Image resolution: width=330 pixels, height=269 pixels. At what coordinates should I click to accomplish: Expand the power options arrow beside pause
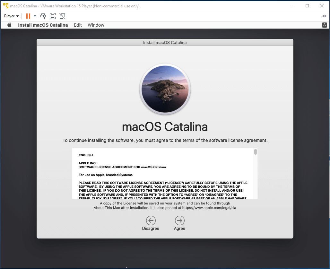(35, 16)
